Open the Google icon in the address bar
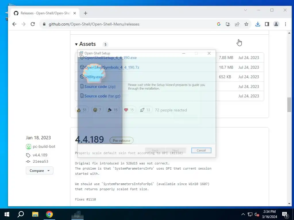294x220 pixels. (218, 24)
